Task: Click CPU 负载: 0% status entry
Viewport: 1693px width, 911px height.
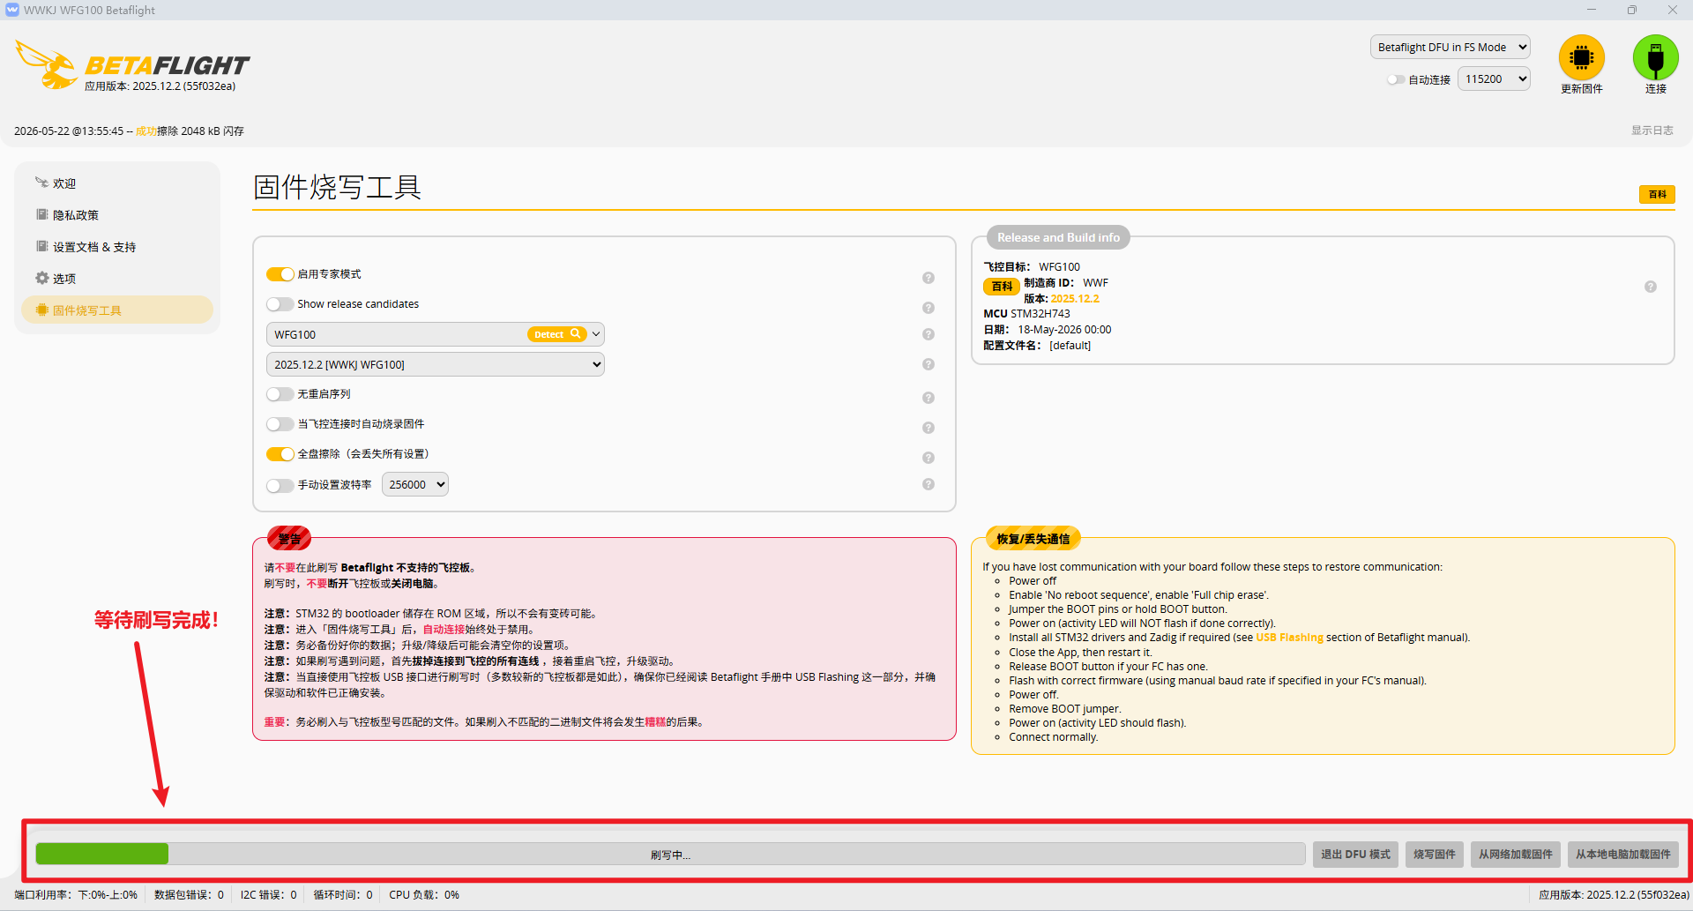Action: tap(424, 894)
